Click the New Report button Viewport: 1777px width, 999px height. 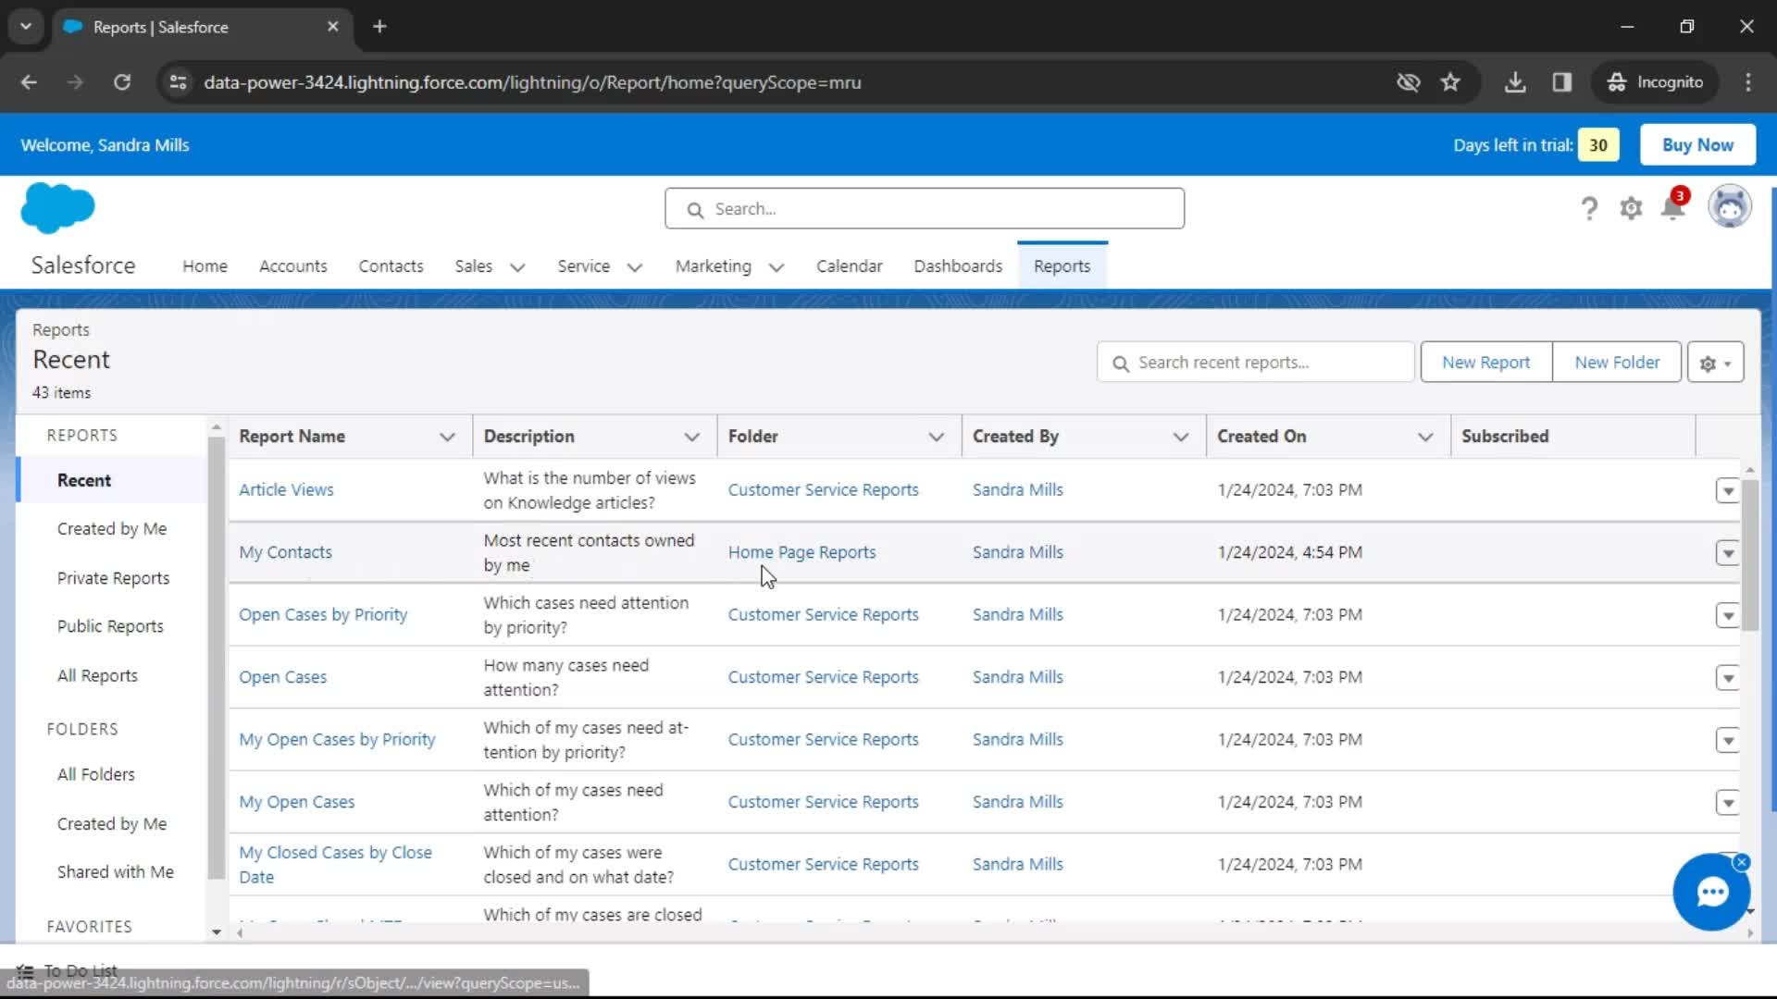[1485, 363]
